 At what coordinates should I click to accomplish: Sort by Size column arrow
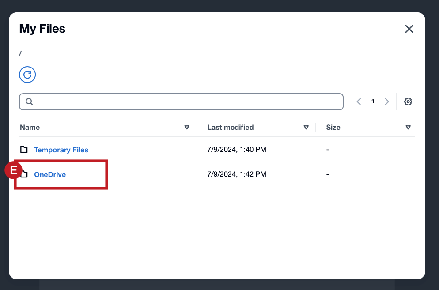point(408,128)
